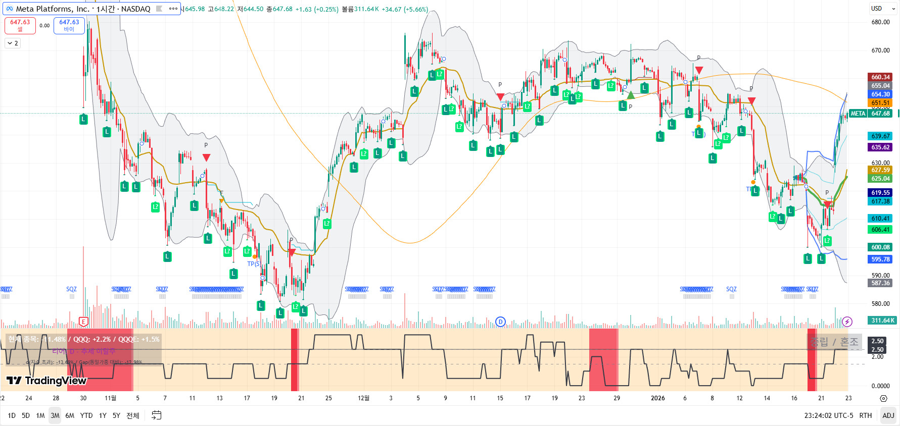Image resolution: width=900 pixels, height=426 pixels.
Task: Click the blue D dividend marker
Action: coord(500,322)
